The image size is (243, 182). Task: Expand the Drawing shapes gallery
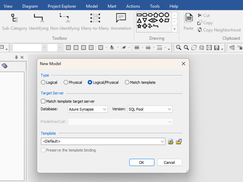(175, 29)
